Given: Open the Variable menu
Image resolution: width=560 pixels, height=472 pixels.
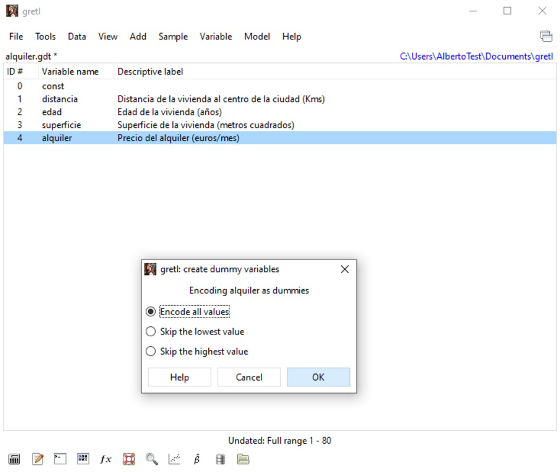Looking at the screenshot, I should click(x=216, y=37).
